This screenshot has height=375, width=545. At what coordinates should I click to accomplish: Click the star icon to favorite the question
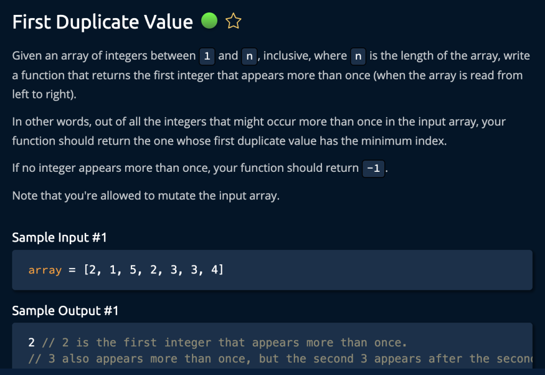point(234,21)
